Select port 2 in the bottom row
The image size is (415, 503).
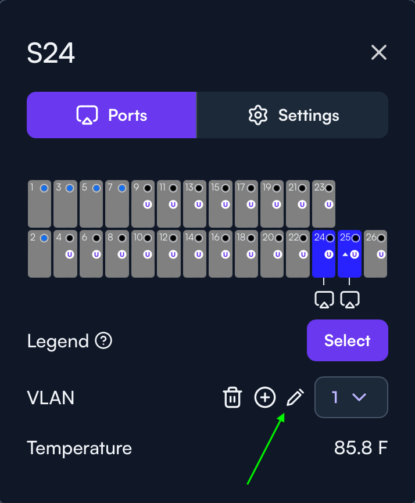point(40,254)
